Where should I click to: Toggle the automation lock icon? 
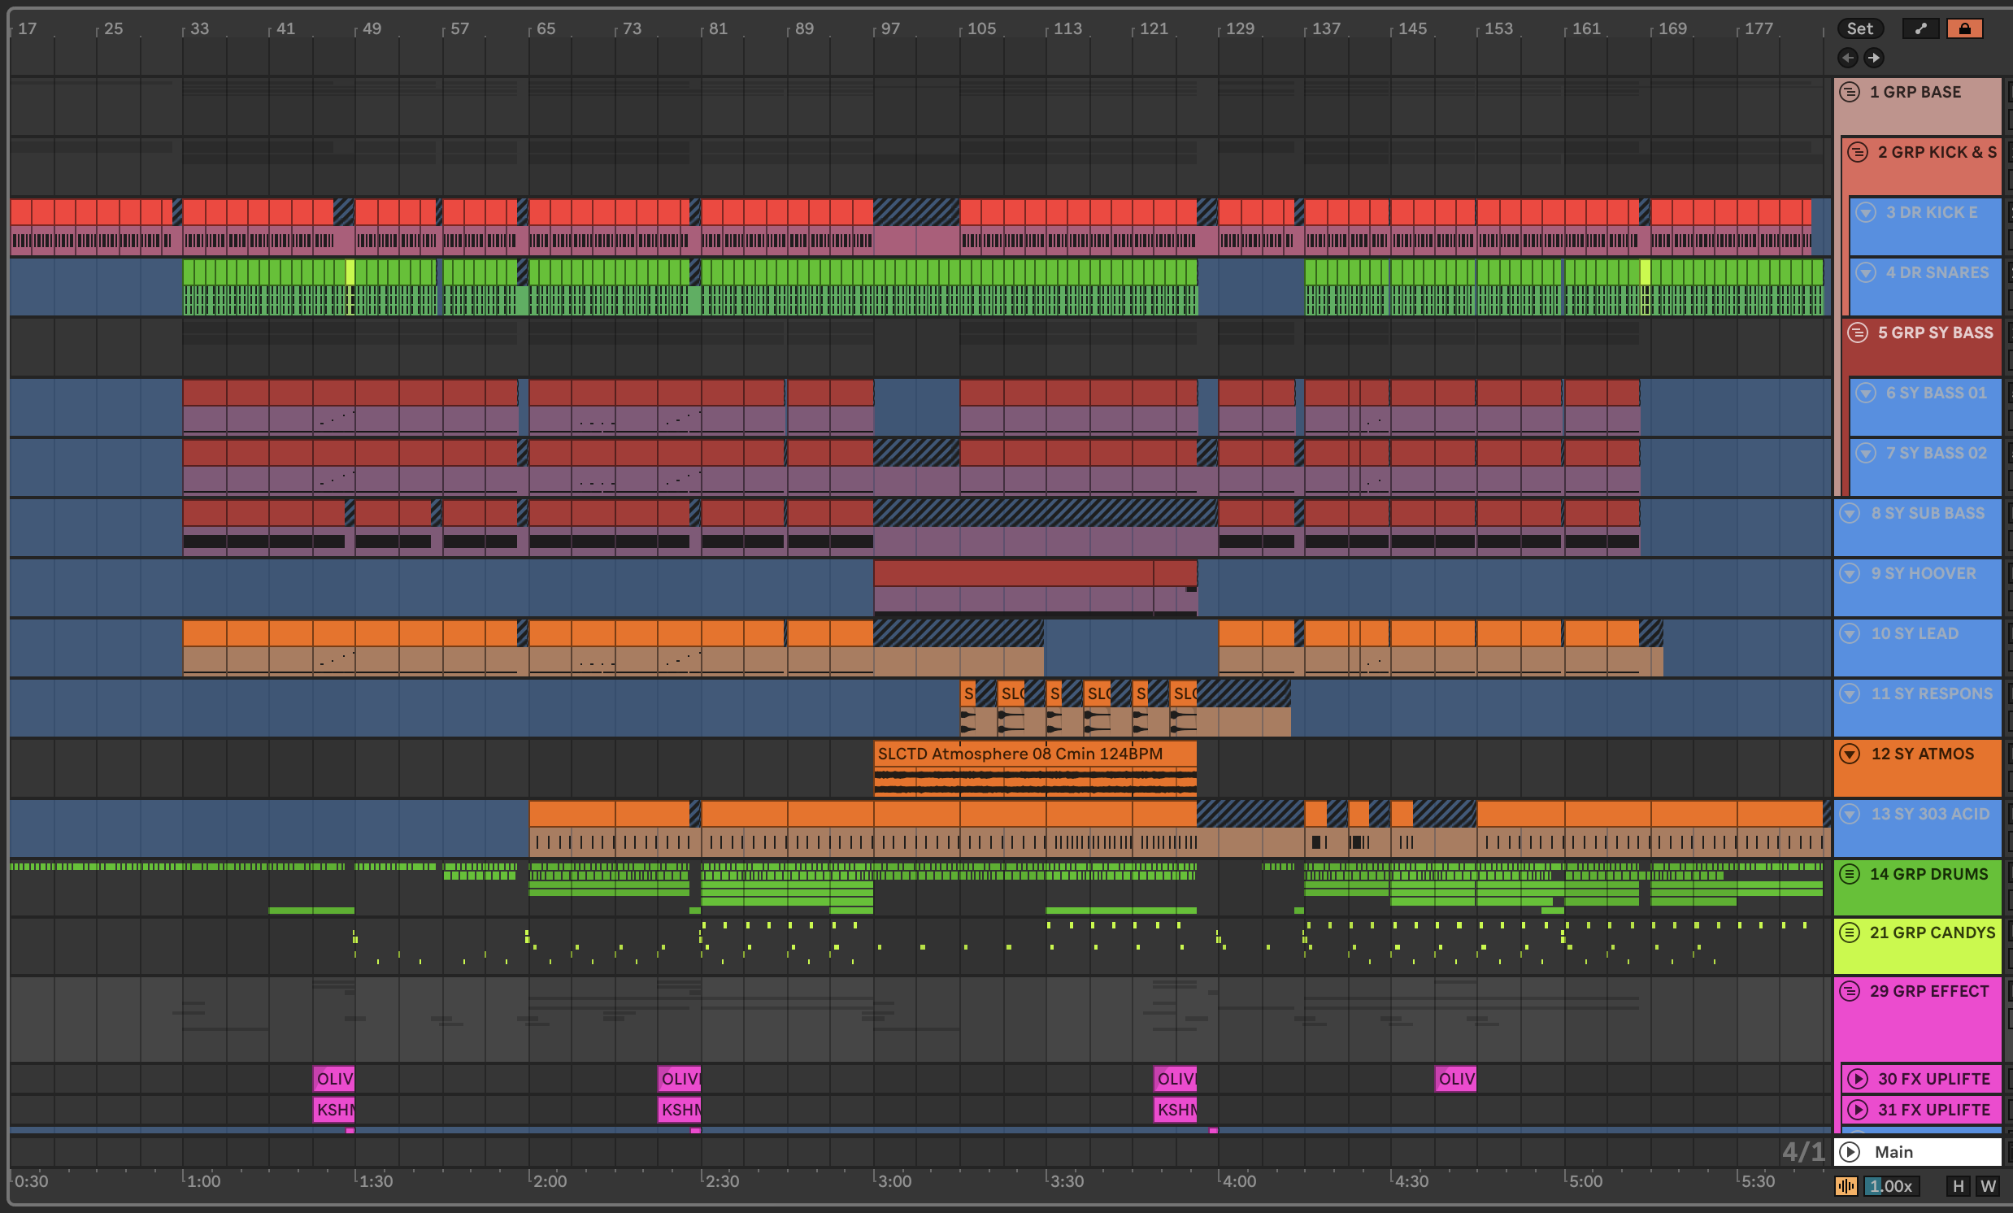click(x=1964, y=28)
